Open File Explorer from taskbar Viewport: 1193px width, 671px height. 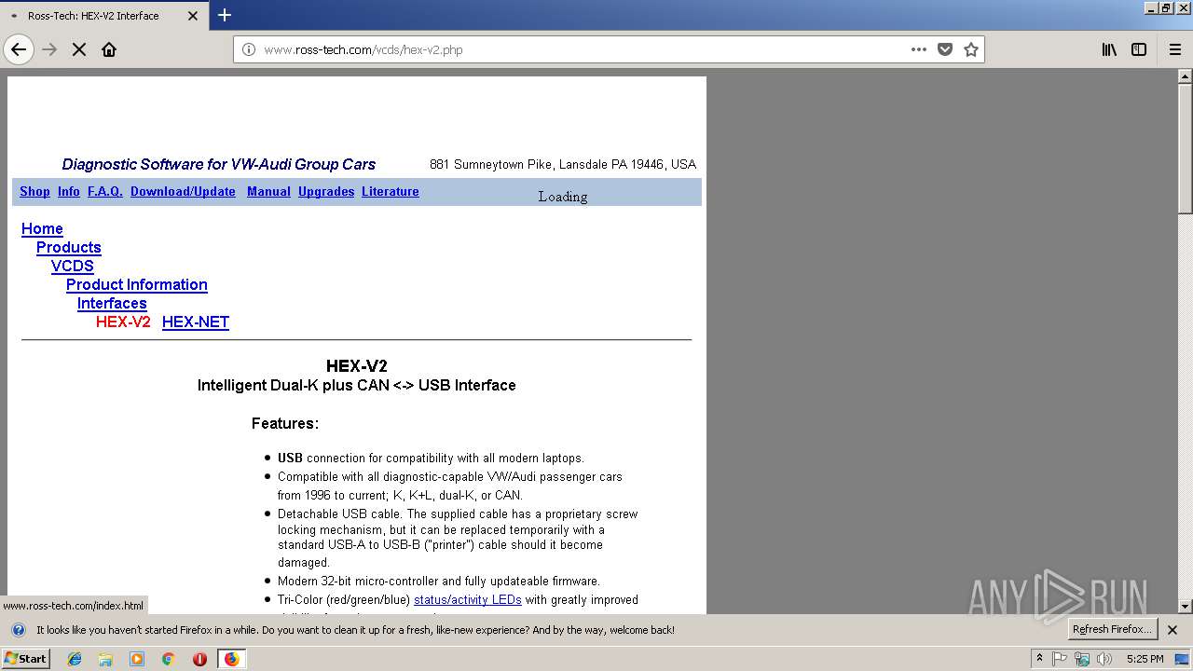point(105,659)
